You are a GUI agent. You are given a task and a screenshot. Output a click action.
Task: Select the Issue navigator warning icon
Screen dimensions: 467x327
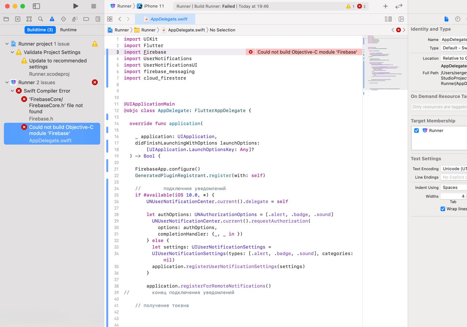coord(52,19)
